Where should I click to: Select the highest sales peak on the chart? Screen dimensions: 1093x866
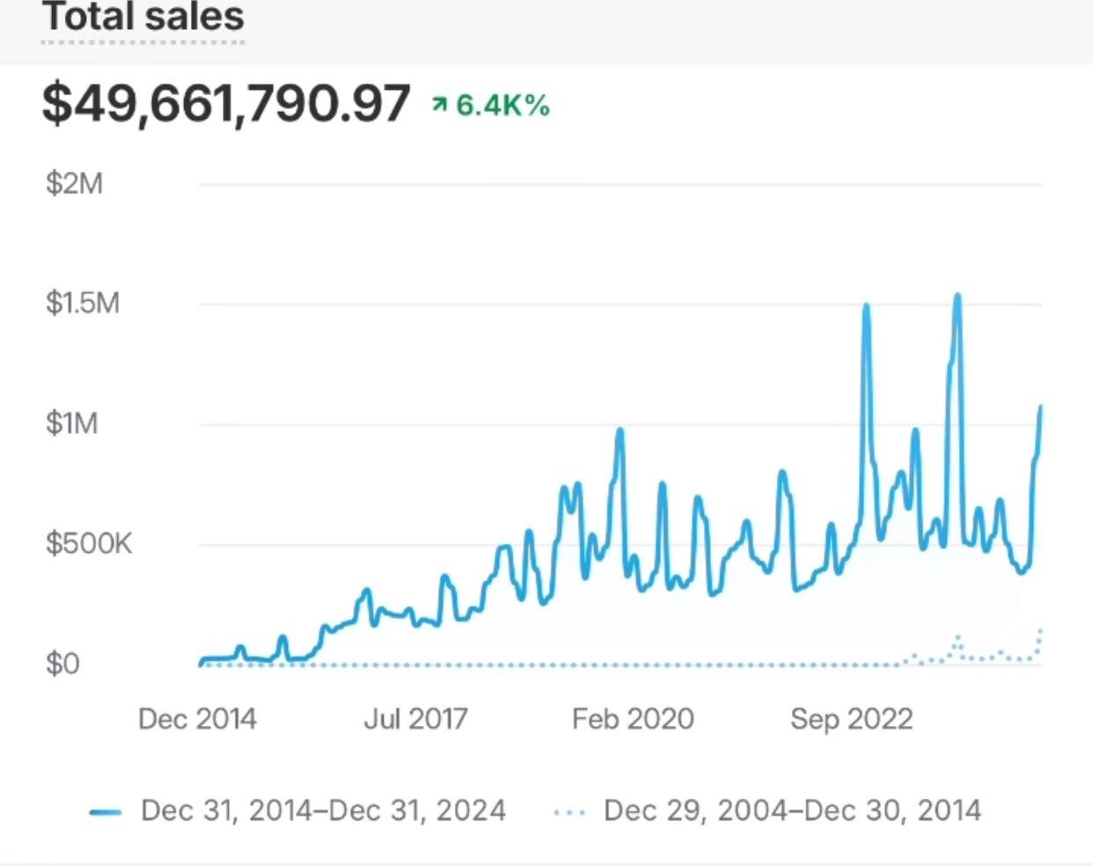point(957,296)
